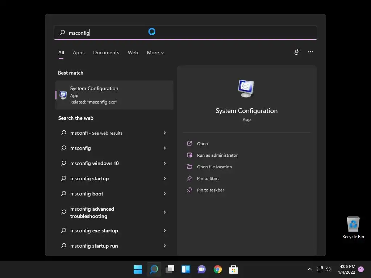Switch to the Documents tab
This screenshot has width=371, height=278.
coord(106,52)
